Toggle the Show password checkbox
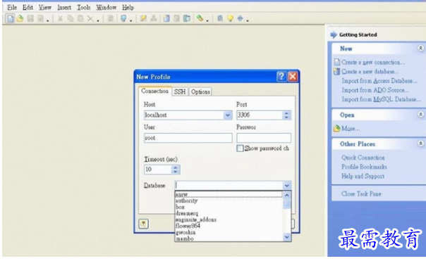Viewport: 426px width, 261px height. 240,148
